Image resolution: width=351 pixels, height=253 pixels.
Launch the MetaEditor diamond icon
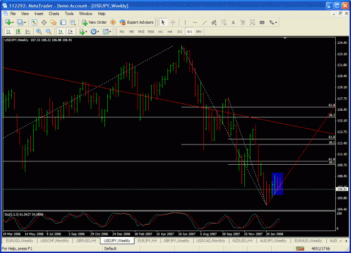pos(113,22)
